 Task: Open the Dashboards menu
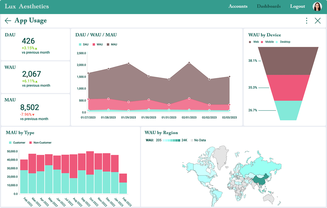[x=268, y=6]
